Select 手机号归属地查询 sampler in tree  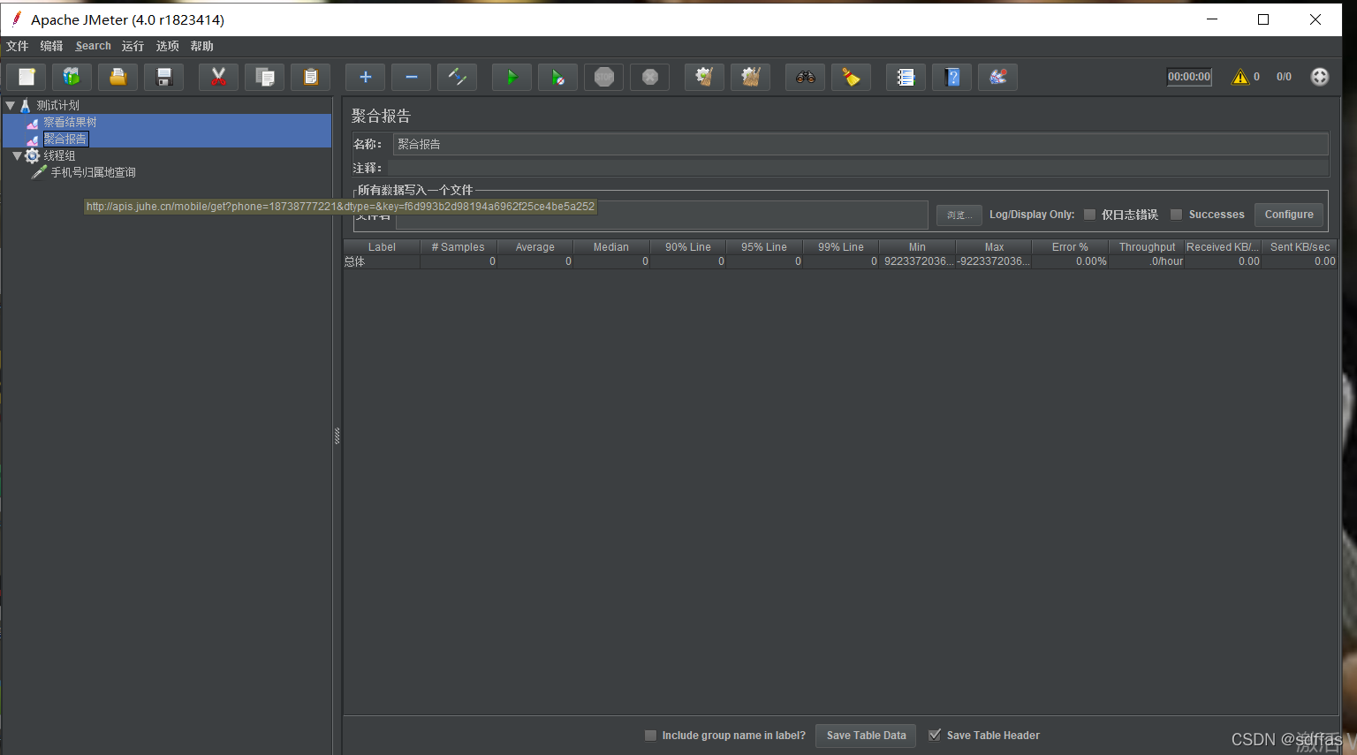click(x=93, y=172)
